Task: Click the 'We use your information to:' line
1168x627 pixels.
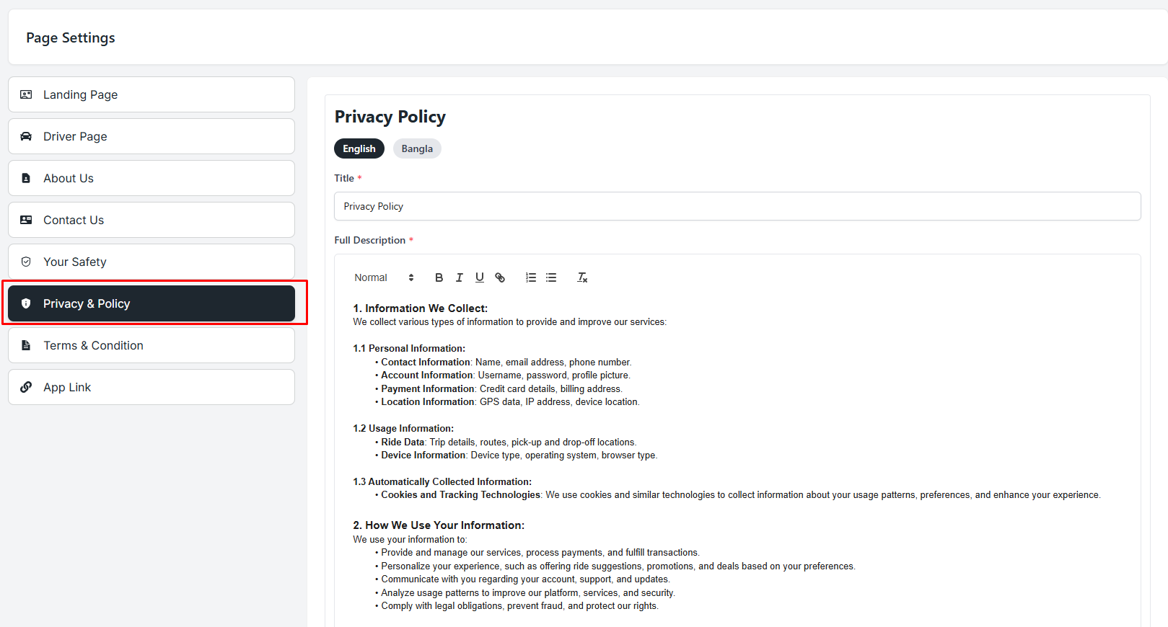Action: pyautogui.click(x=410, y=540)
